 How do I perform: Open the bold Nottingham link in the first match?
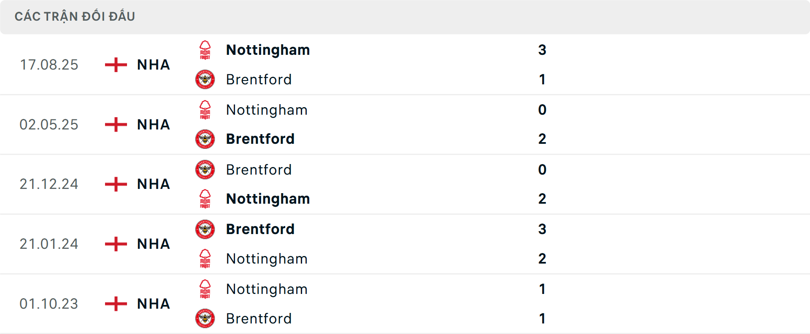point(268,49)
